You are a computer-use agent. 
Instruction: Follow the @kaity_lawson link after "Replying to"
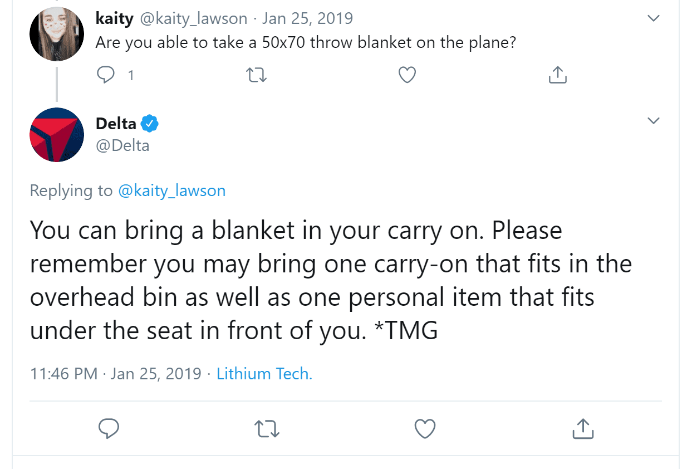tap(171, 190)
